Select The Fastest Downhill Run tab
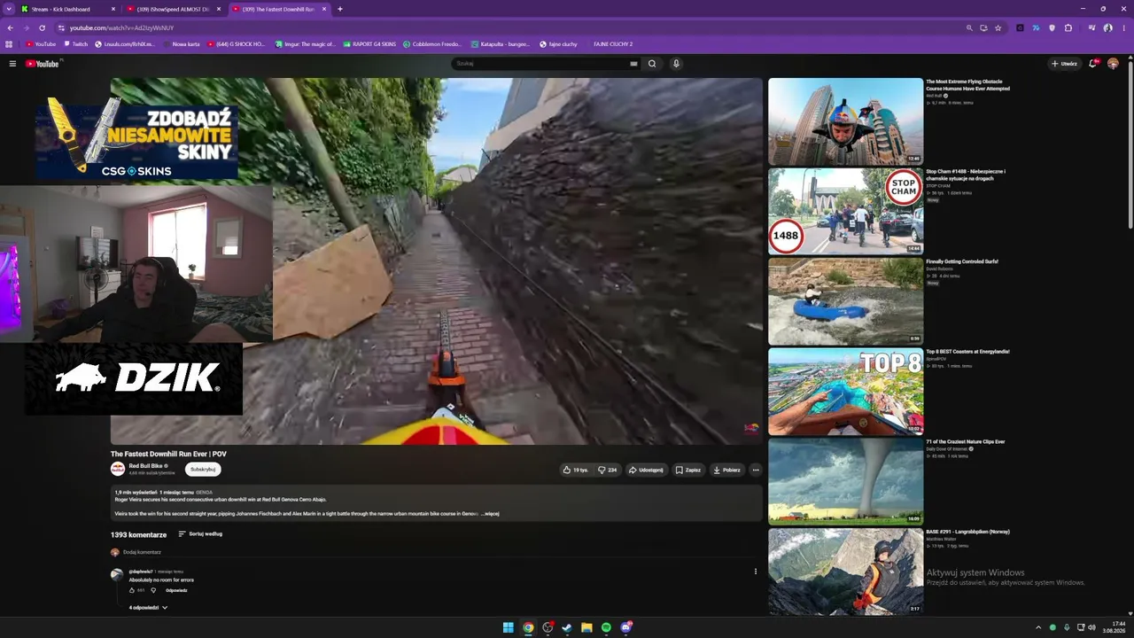The width and height of the screenshot is (1134, 638). click(x=279, y=9)
